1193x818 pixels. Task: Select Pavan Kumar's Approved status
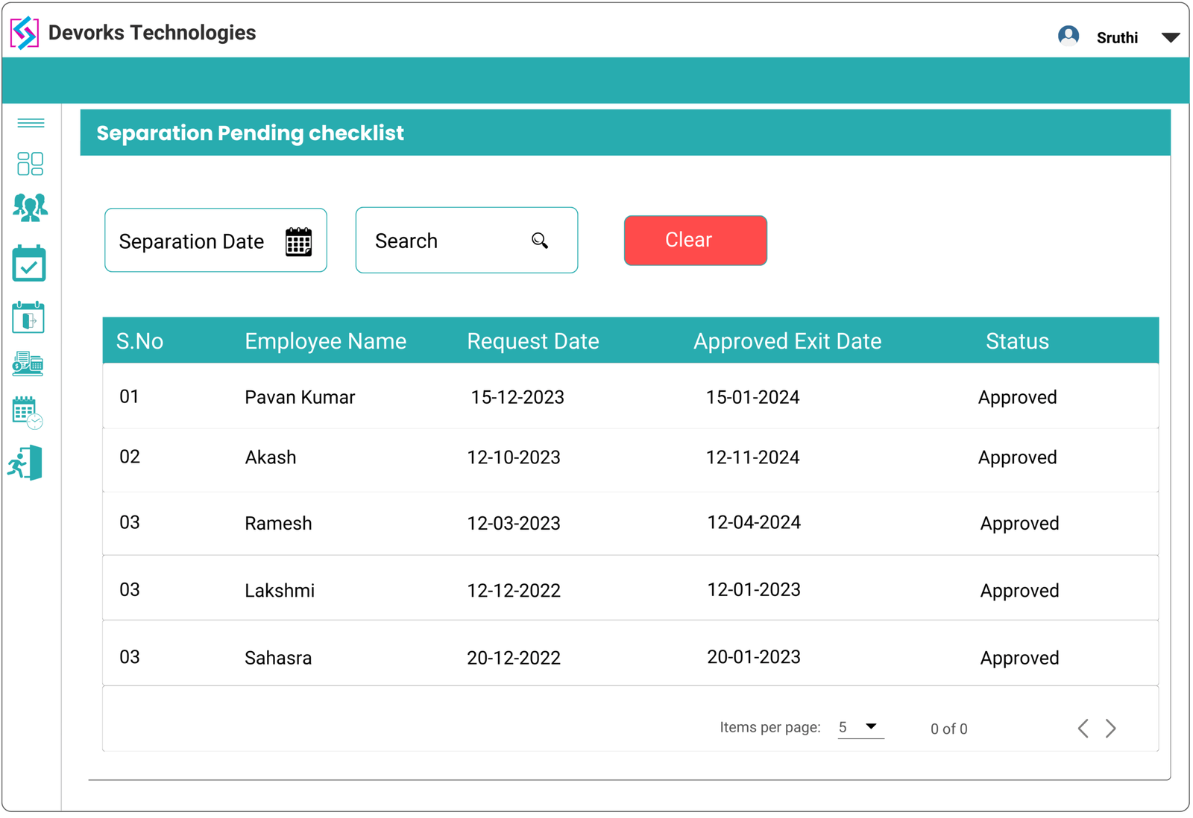click(1016, 397)
